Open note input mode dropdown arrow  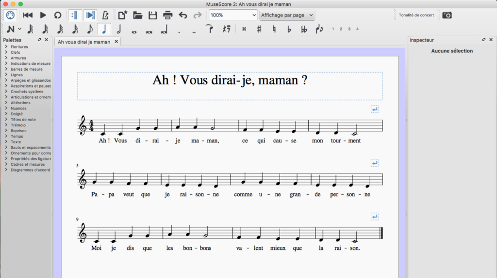19,29
